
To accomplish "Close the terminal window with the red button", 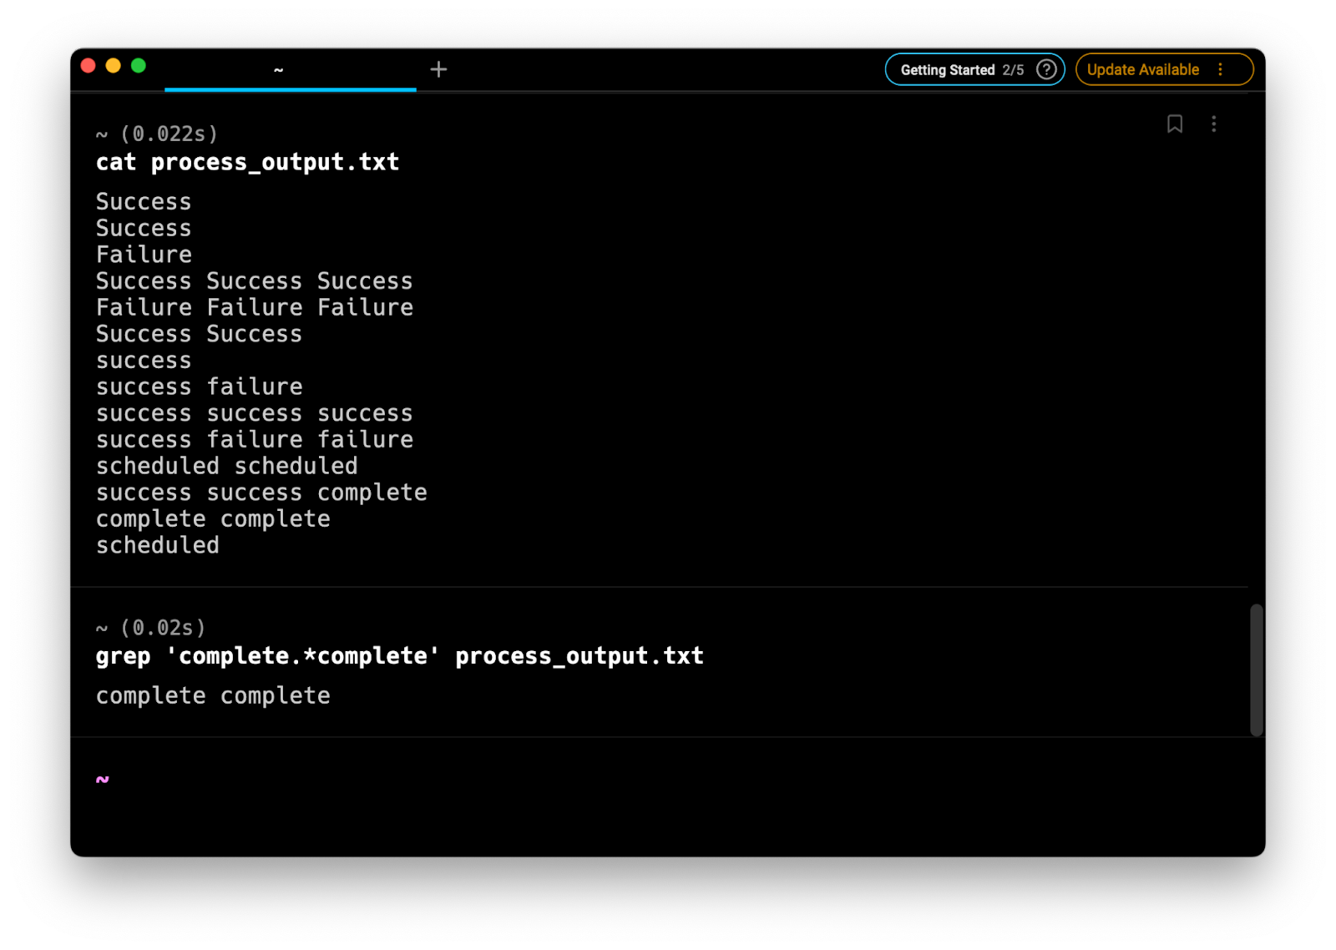I will point(88,66).
